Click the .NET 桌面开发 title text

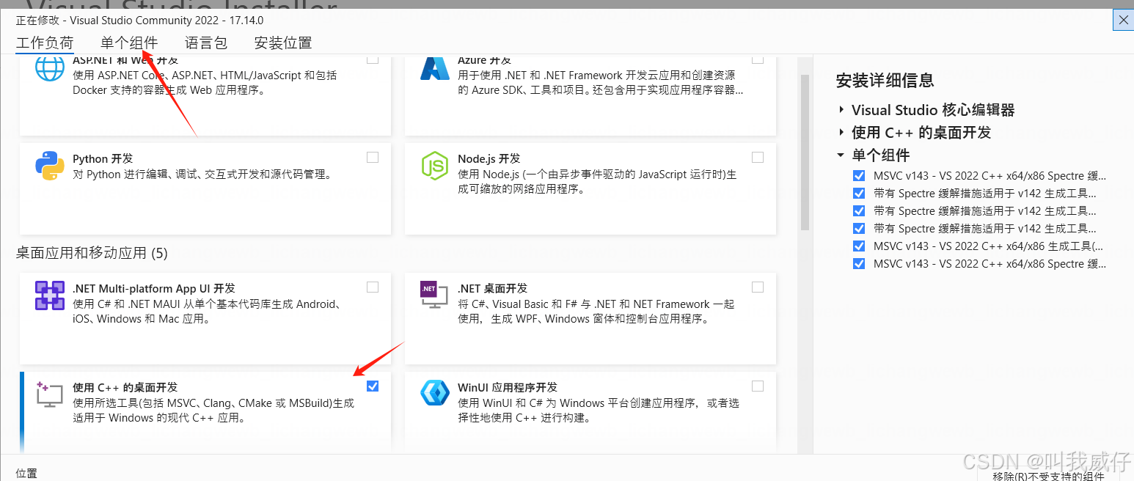coord(493,288)
